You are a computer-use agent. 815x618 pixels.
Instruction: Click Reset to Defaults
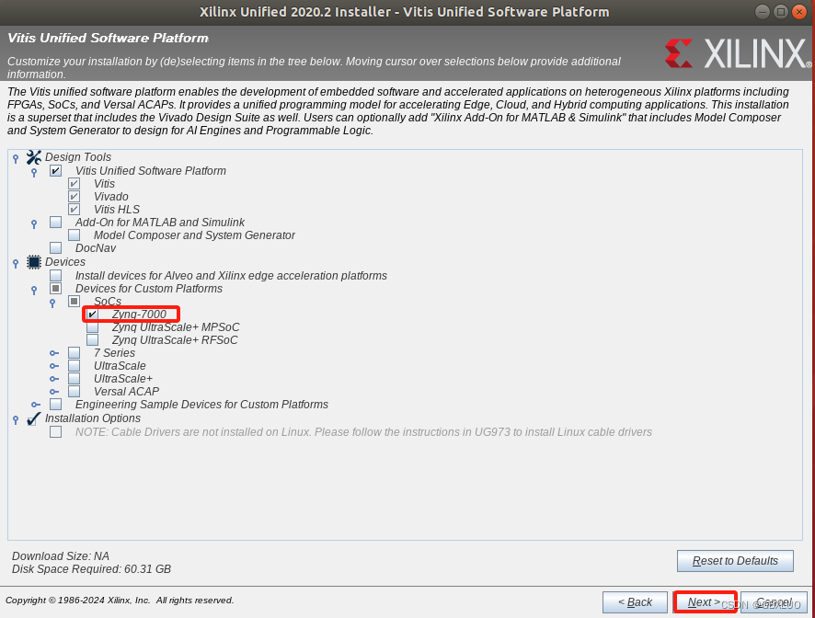tap(735, 561)
